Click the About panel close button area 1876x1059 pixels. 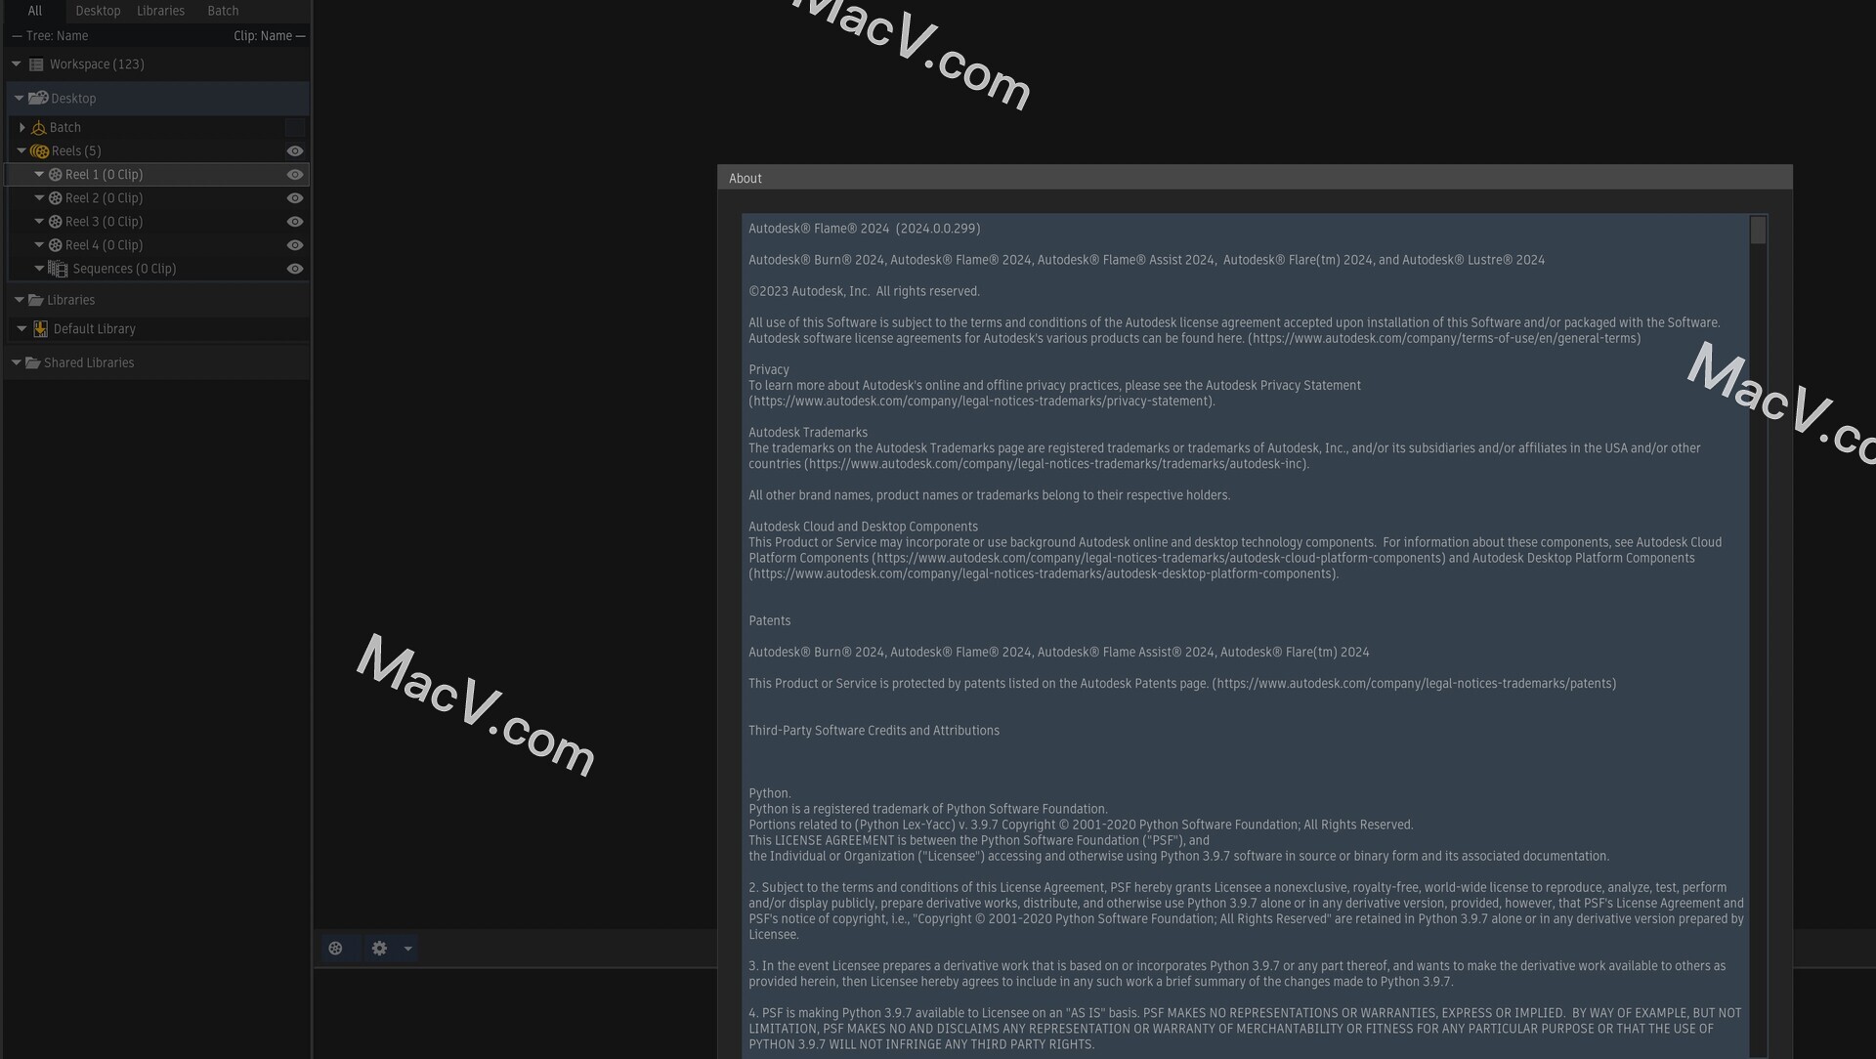[1782, 177]
